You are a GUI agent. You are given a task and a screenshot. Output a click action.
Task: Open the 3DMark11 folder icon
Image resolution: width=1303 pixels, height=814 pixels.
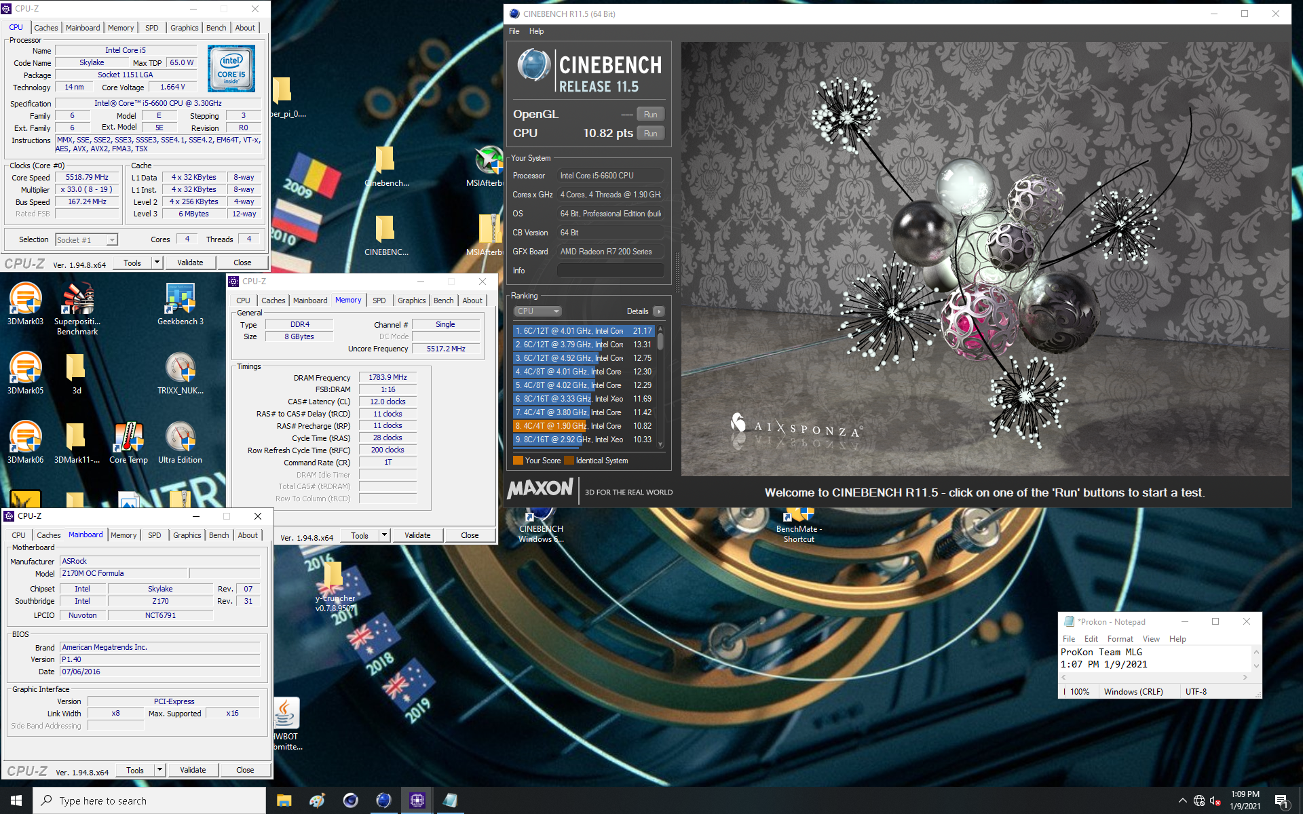click(77, 443)
